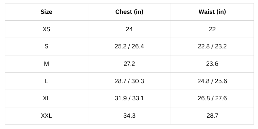Screen dimensions: 258x129
Task: Click the XL size cell
Action: coord(46,98)
